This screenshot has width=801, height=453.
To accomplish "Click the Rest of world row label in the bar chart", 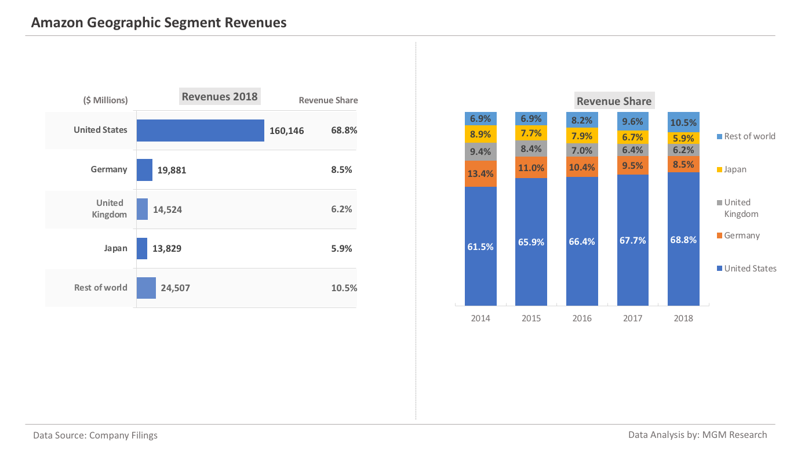I will [101, 288].
